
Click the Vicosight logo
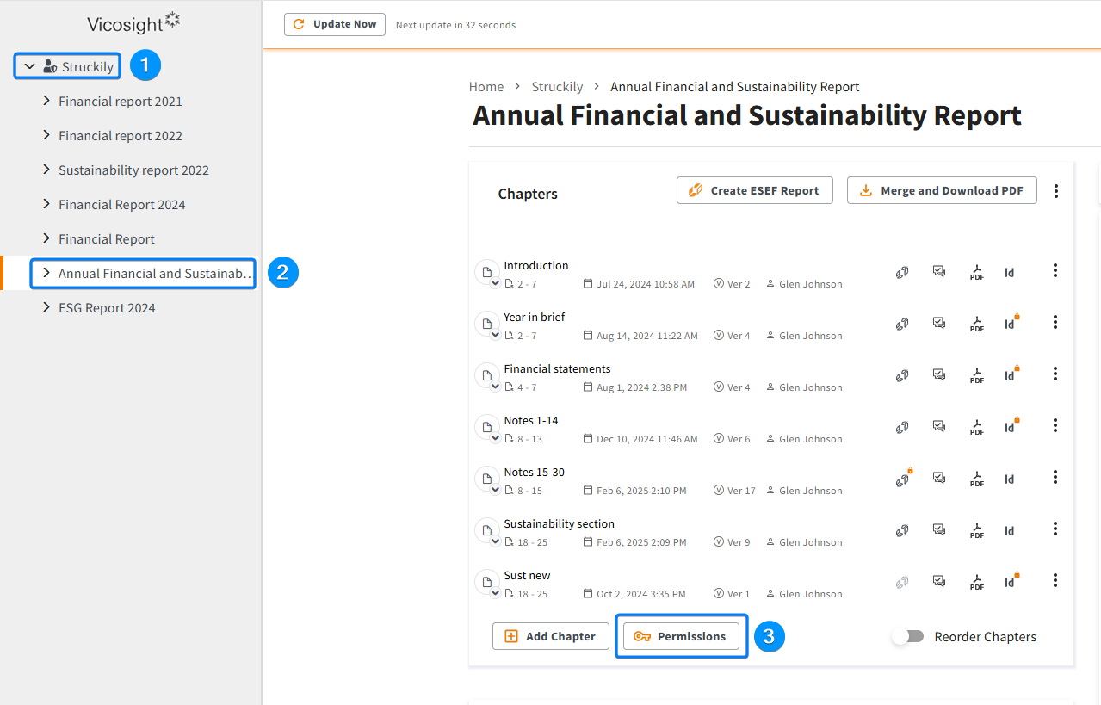(x=133, y=23)
